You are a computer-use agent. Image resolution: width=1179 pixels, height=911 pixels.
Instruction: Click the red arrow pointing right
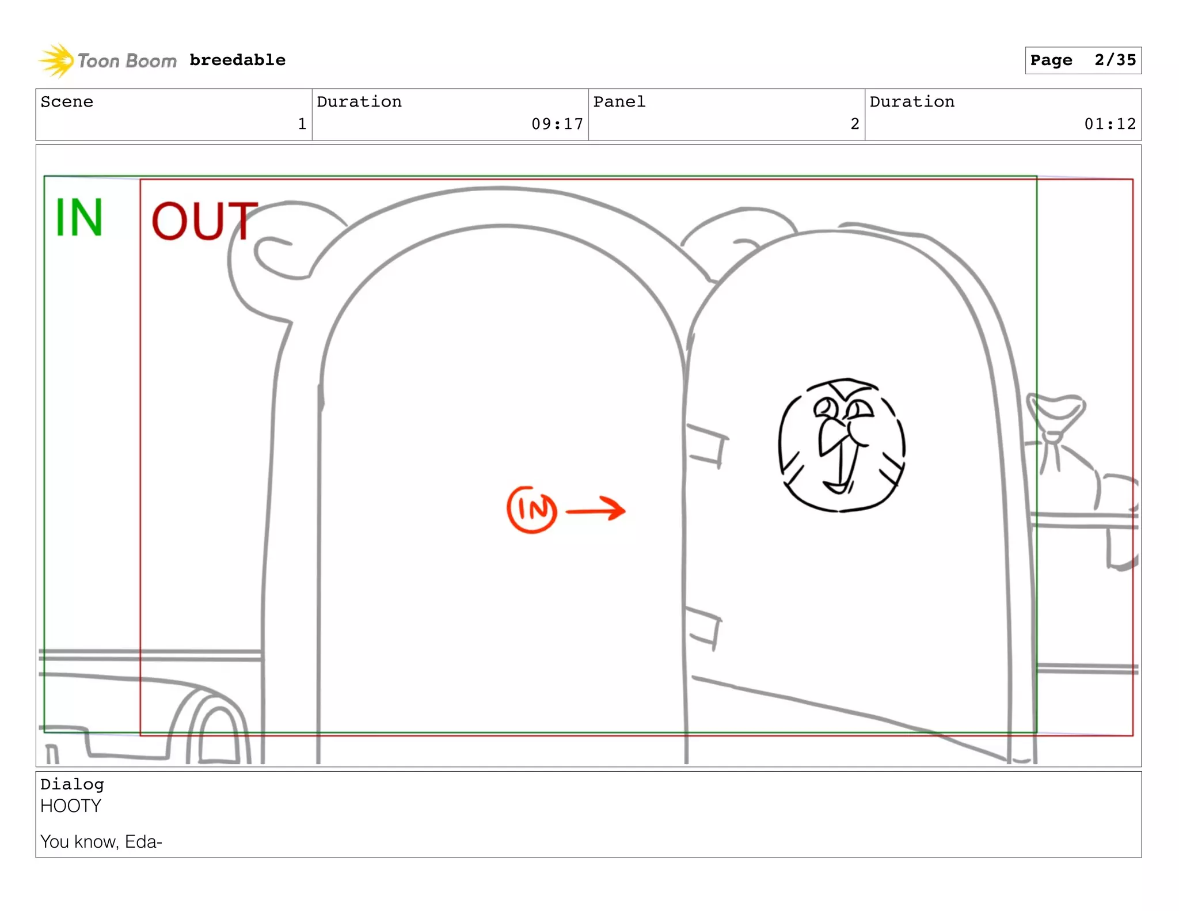click(x=596, y=510)
